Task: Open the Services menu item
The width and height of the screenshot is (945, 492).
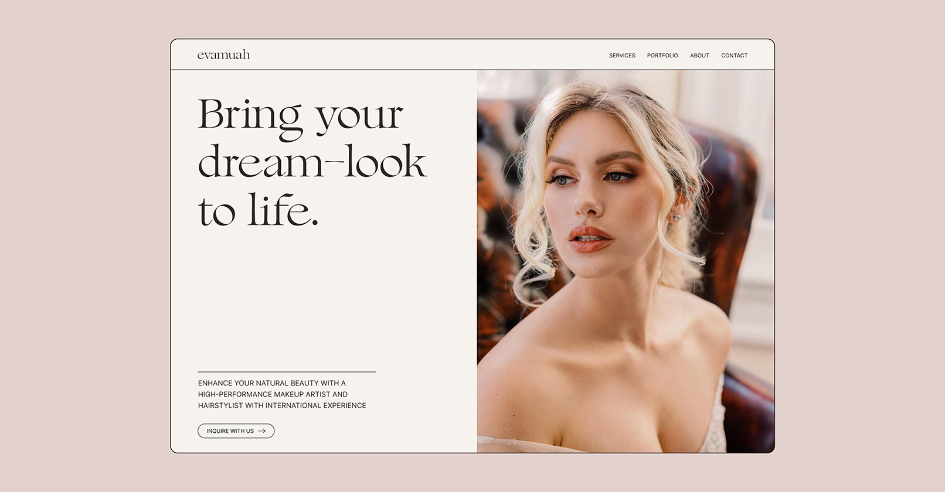Action: pos(622,56)
